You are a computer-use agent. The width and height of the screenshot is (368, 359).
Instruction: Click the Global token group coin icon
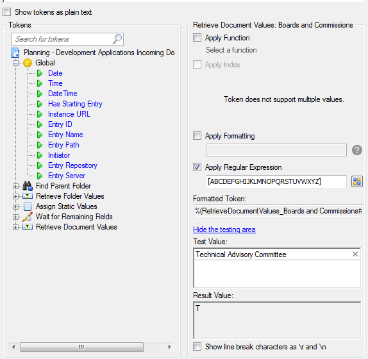28,63
